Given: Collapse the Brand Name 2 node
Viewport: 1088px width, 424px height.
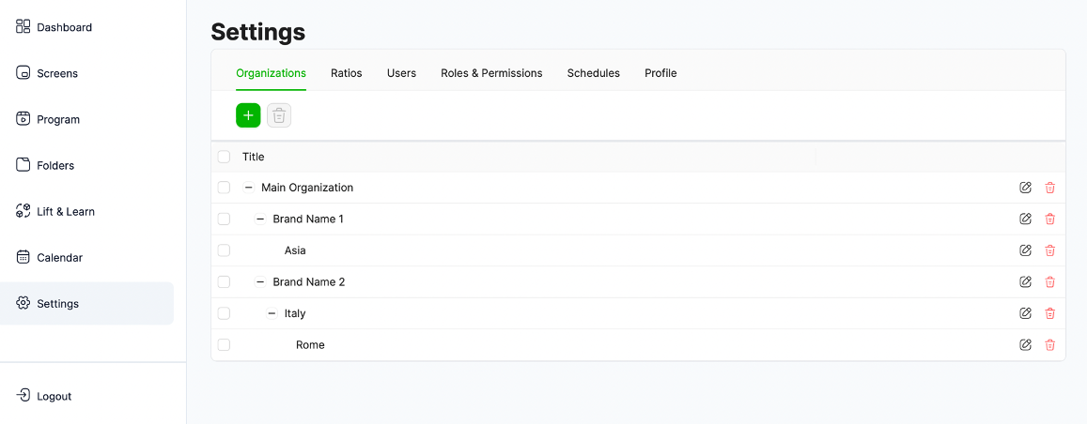Looking at the screenshot, I should (260, 282).
